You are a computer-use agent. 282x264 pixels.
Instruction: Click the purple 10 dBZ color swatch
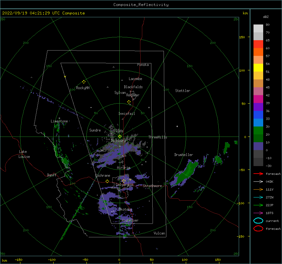pos(258,146)
